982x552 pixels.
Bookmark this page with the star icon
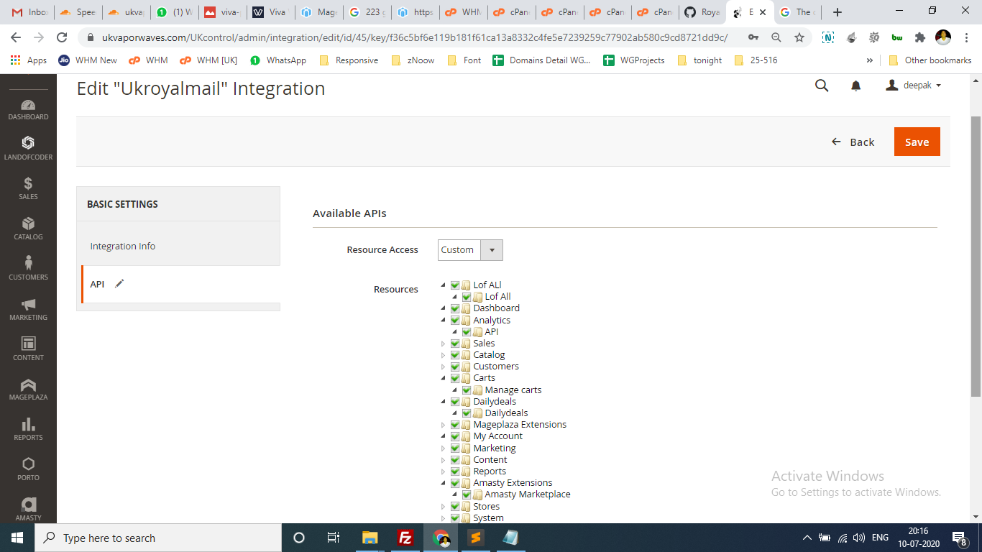(x=799, y=37)
